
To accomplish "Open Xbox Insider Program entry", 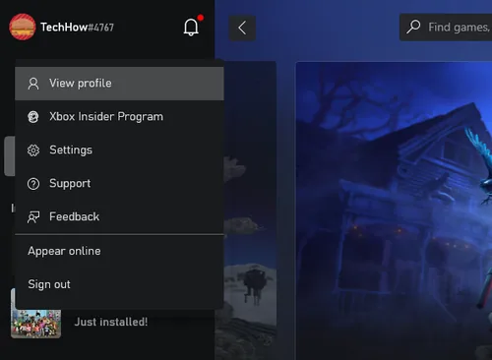I will click(x=119, y=117).
